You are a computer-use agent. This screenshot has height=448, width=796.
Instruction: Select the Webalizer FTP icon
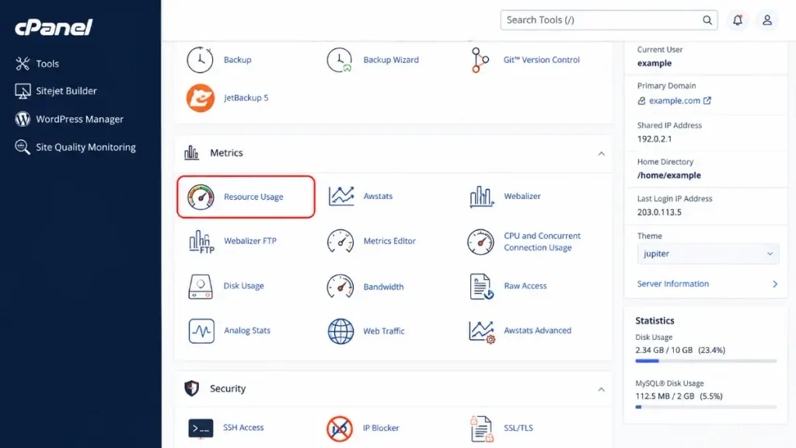(201, 241)
